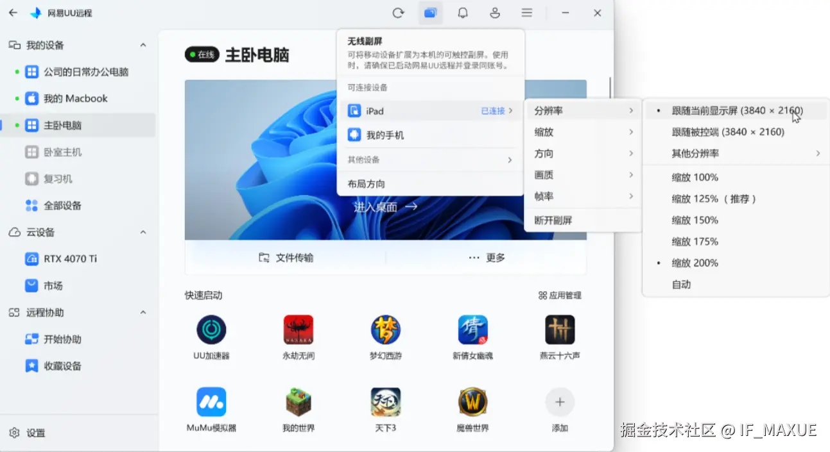The image size is (830, 452).
Task: Launch 天下3 app icon
Action: tap(386, 402)
